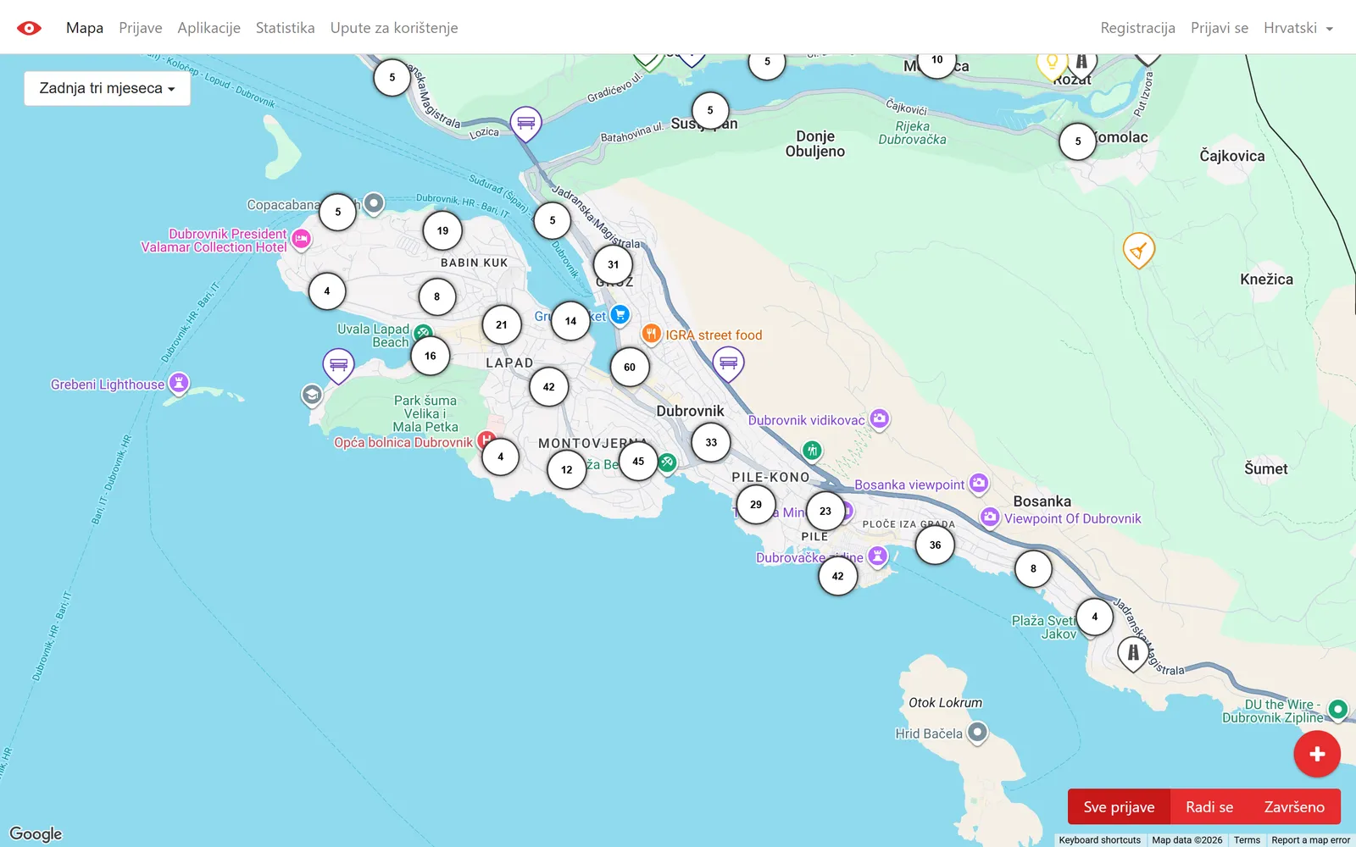The image size is (1356, 847).
Task: Open the Statistika page
Action: coord(286,28)
